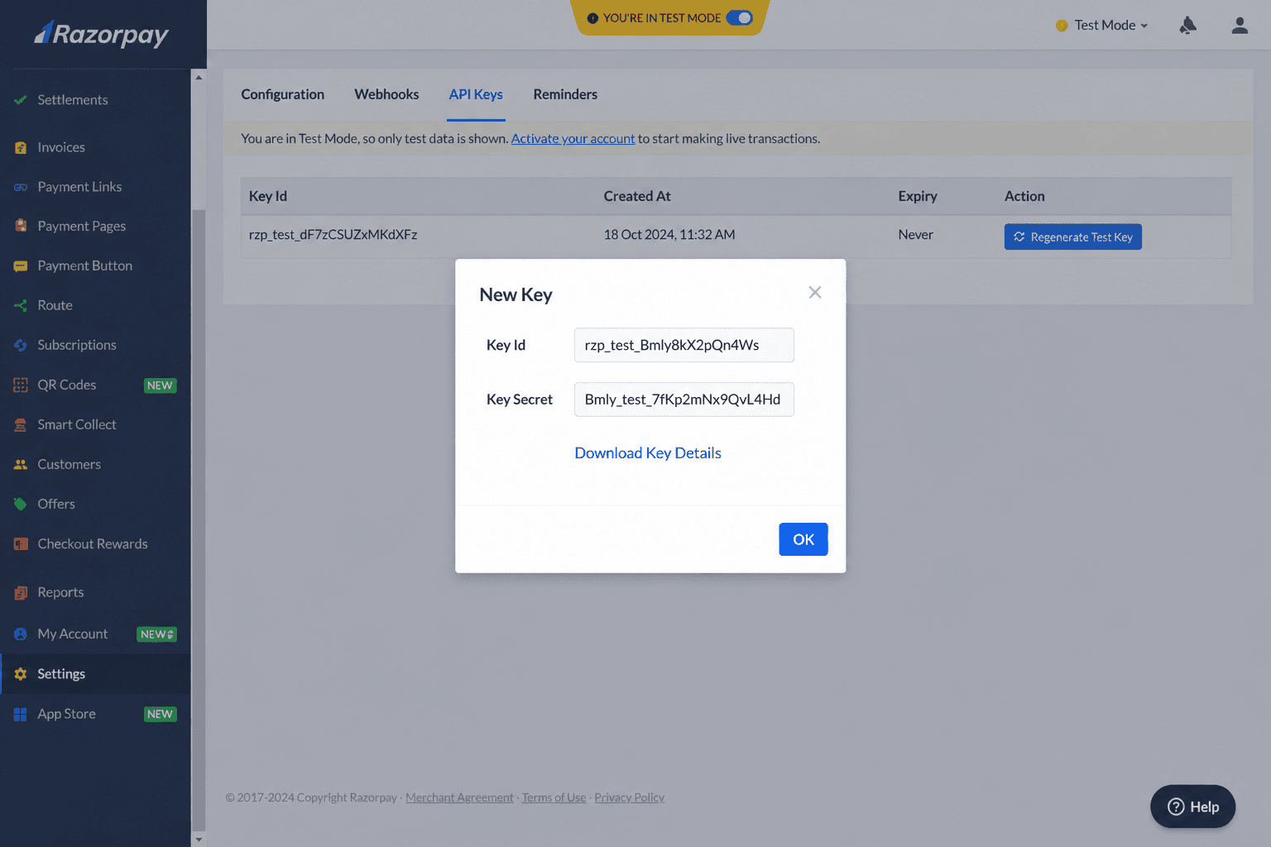Viewport: 1271px width, 847px height.
Task: Open the Reminders tab
Action: (565, 94)
